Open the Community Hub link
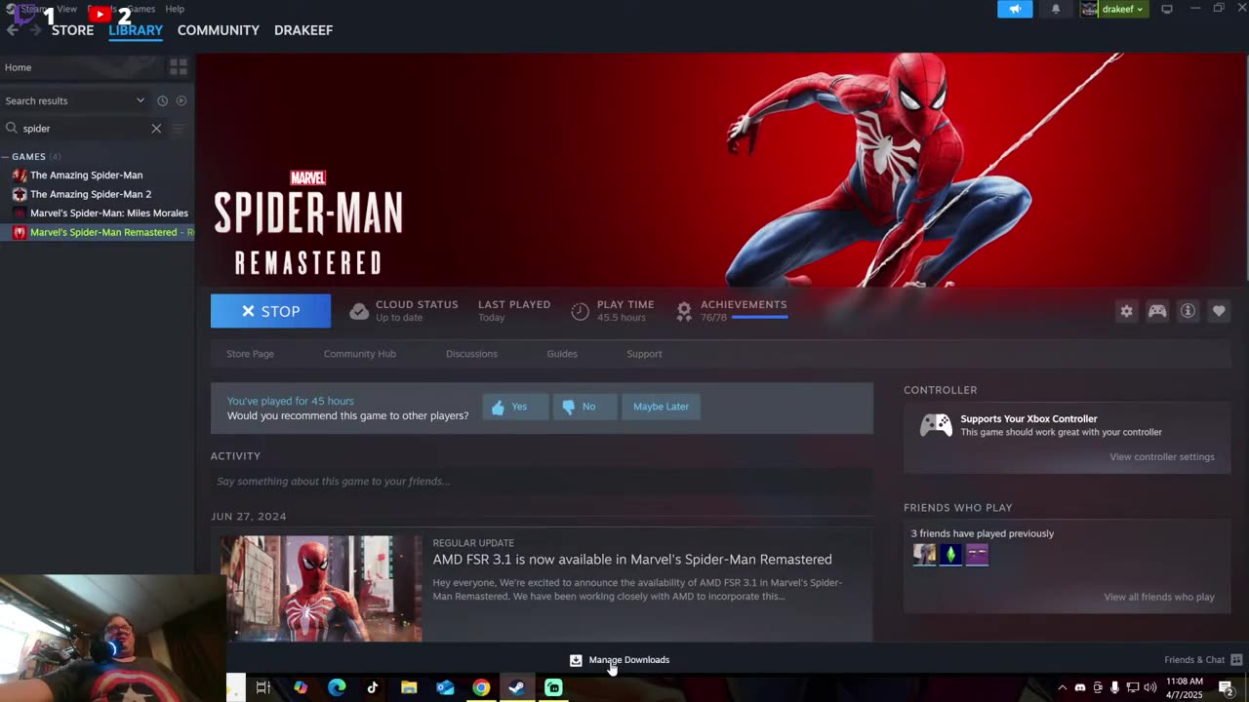The width and height of the screenshot is (1249, 702). [360, 354]
